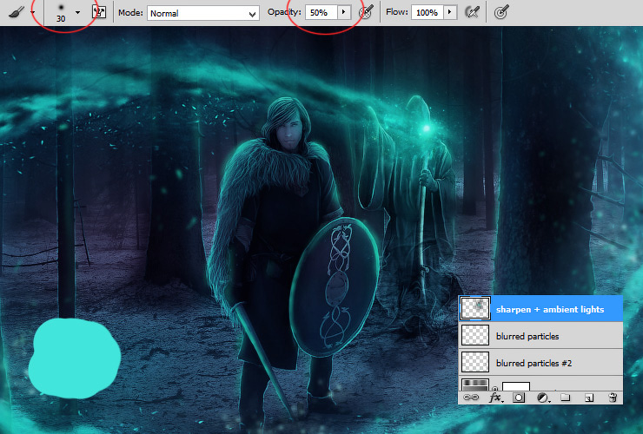Open the fx layer style menu
This screenshot has height=434, width=643.
tap(495, 398)
